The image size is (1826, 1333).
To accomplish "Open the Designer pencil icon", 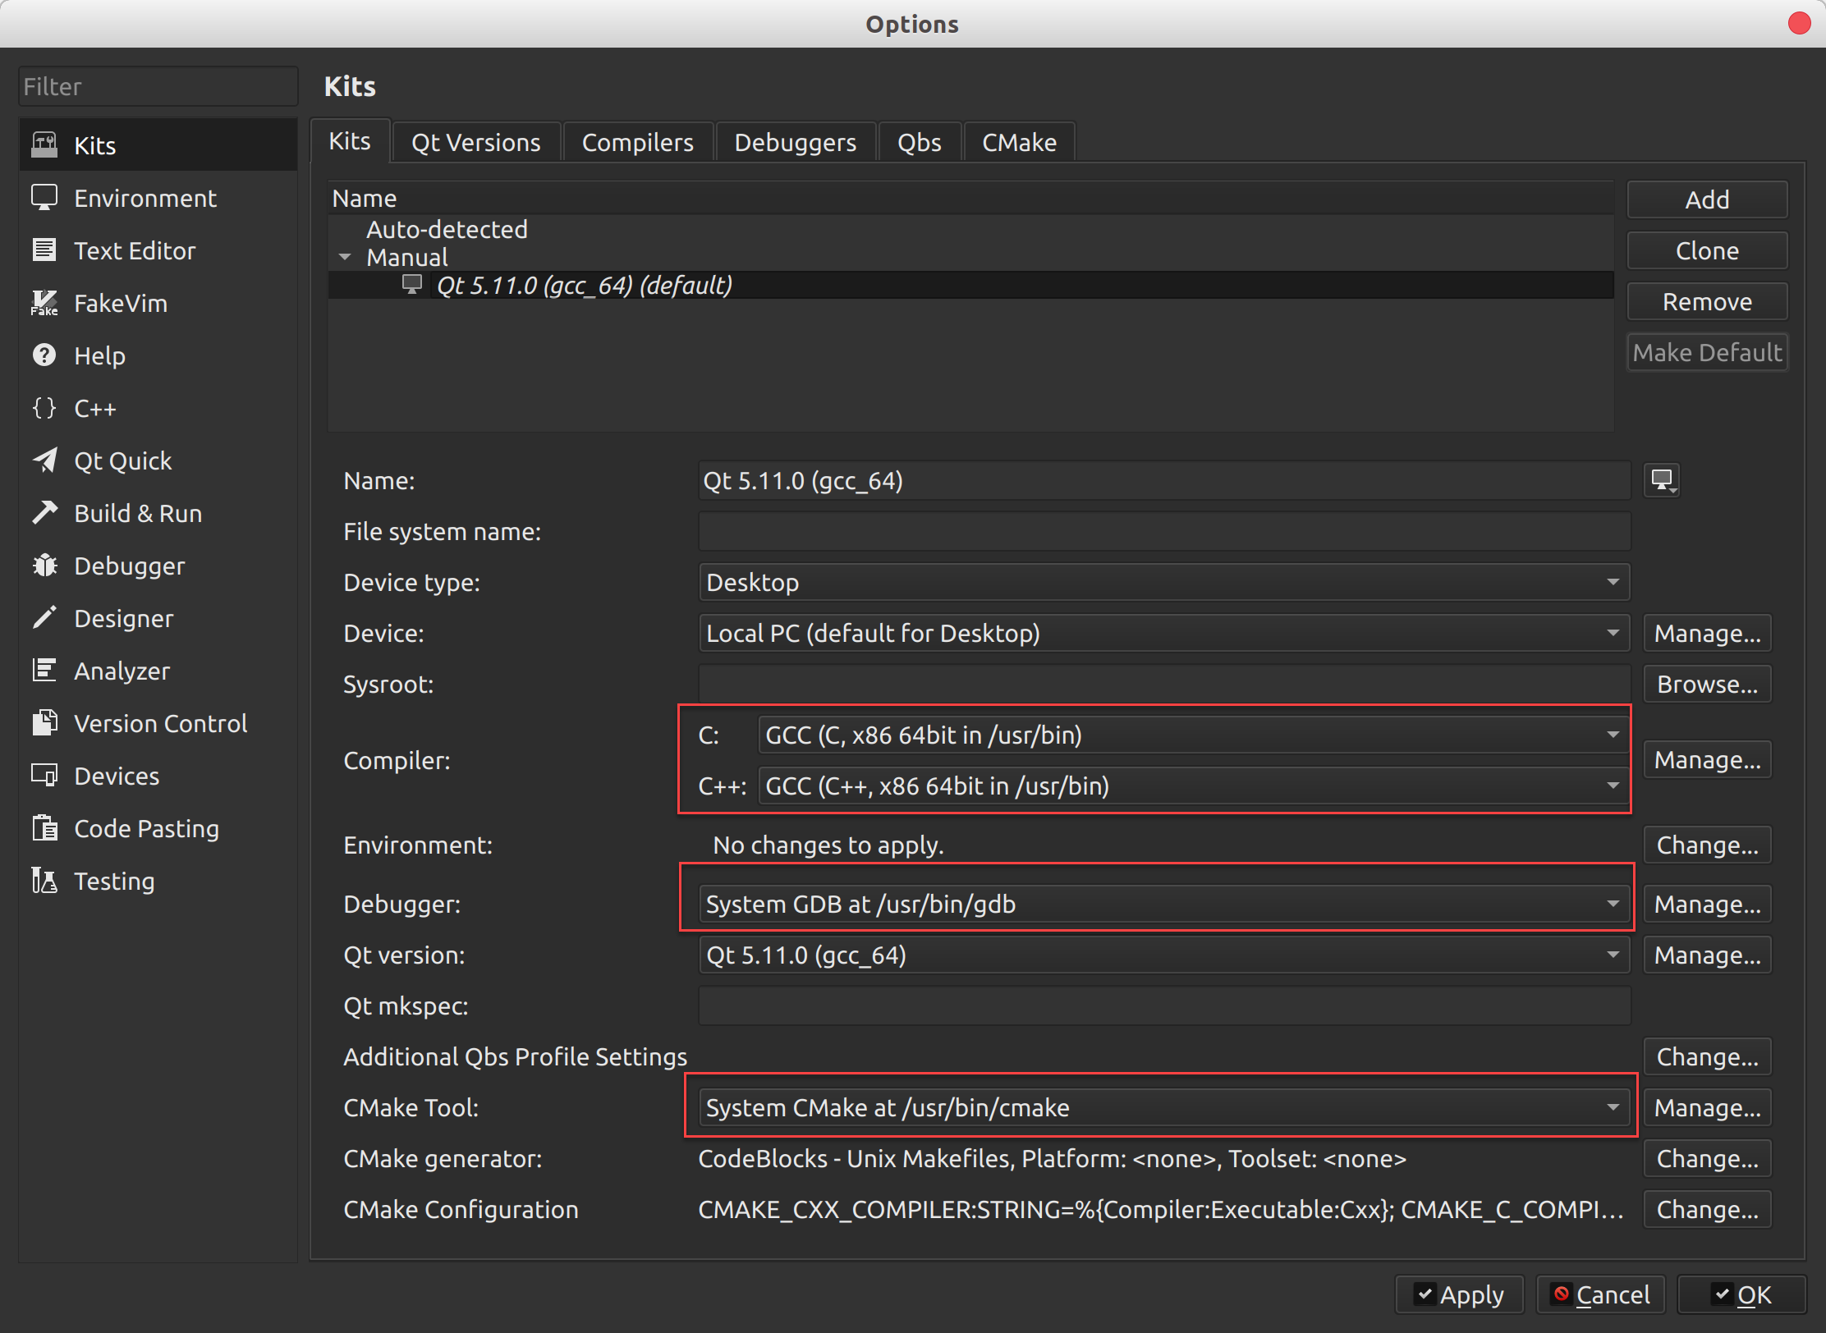I will pyautogui.click(x=44, y=618).
